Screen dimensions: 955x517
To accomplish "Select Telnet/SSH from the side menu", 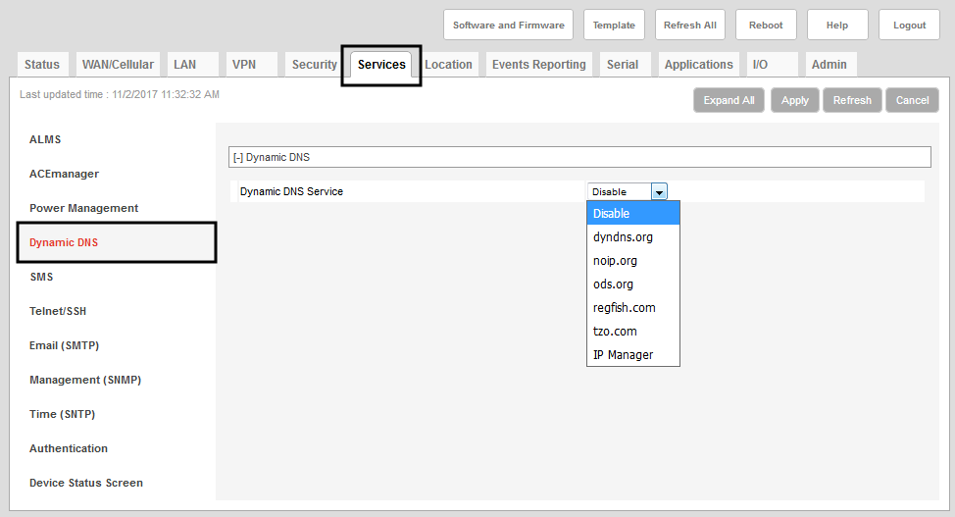I will click(x=58, y=311).
